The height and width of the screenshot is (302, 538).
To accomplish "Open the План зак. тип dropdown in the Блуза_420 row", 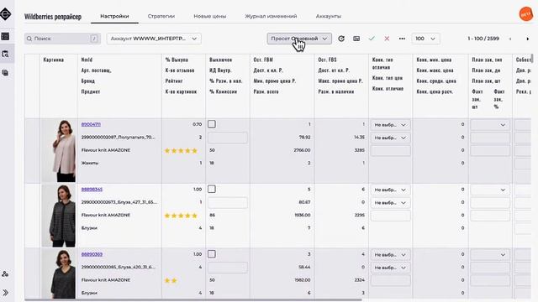I will click(x=490, y=255).
